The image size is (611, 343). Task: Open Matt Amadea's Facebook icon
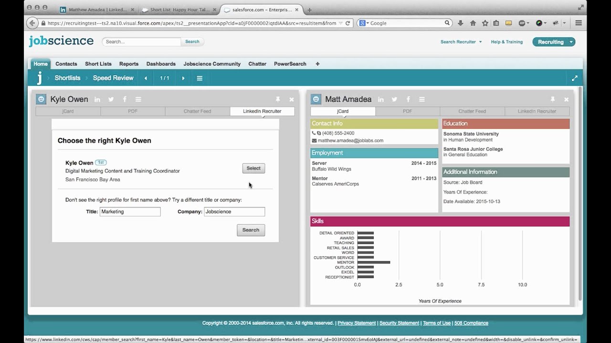point(408,99)
